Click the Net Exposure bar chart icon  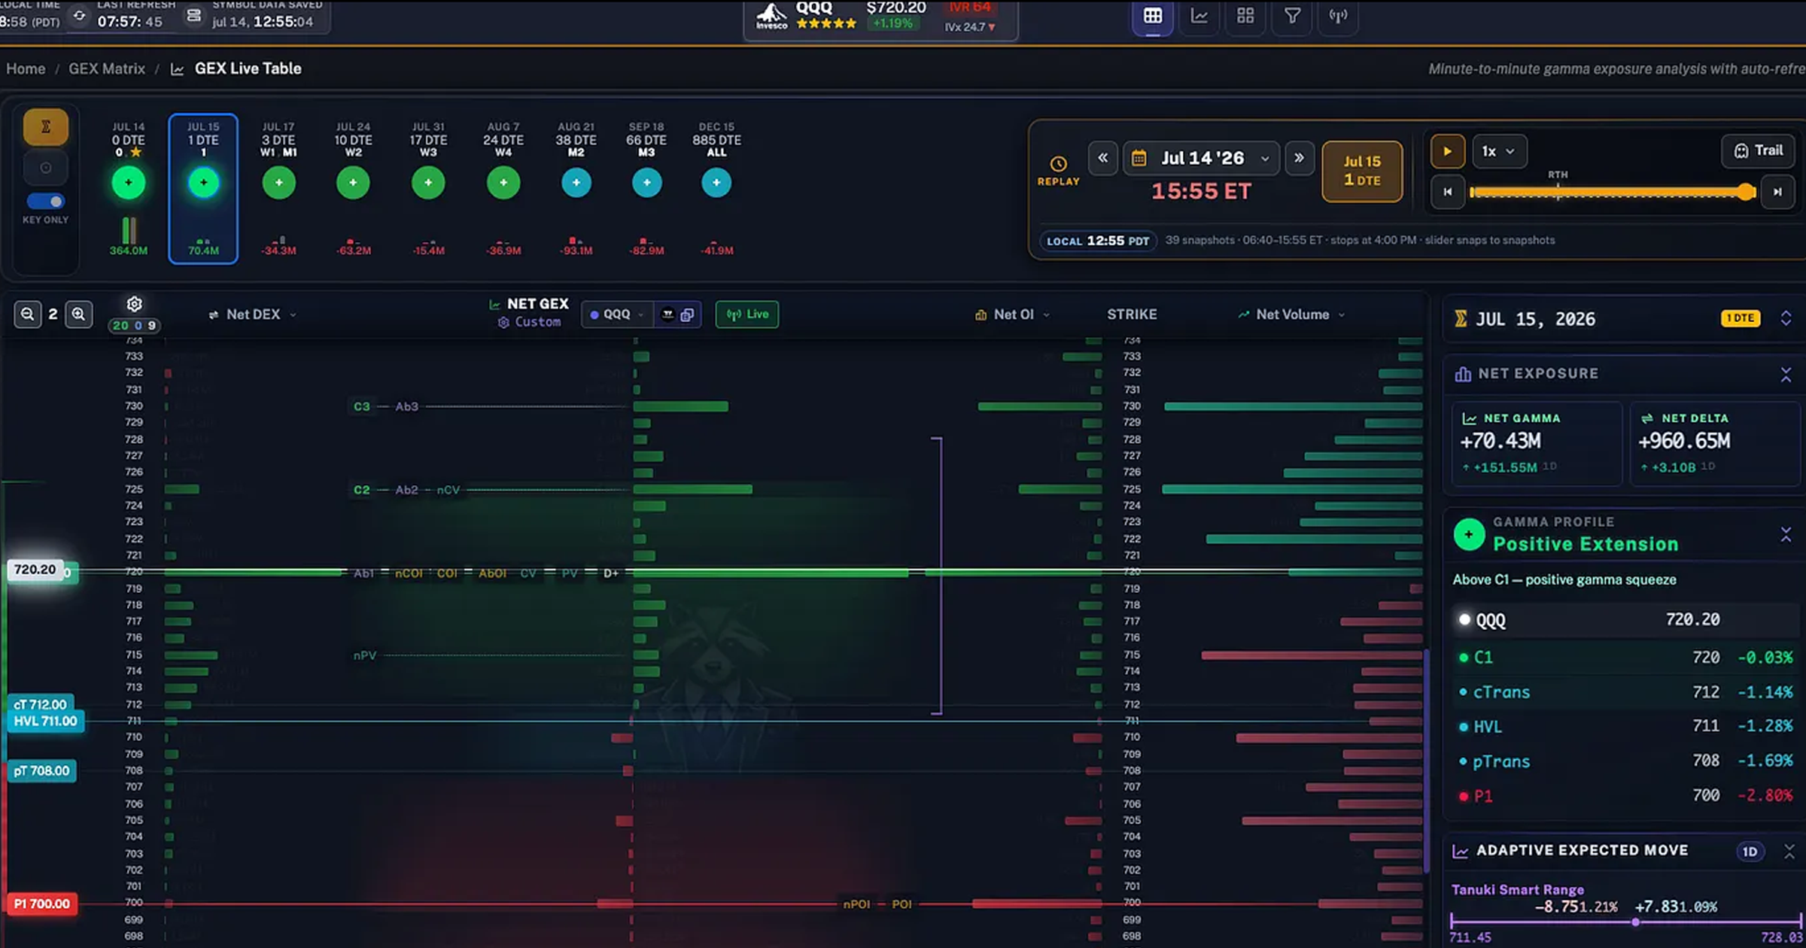coord(1463,374)
